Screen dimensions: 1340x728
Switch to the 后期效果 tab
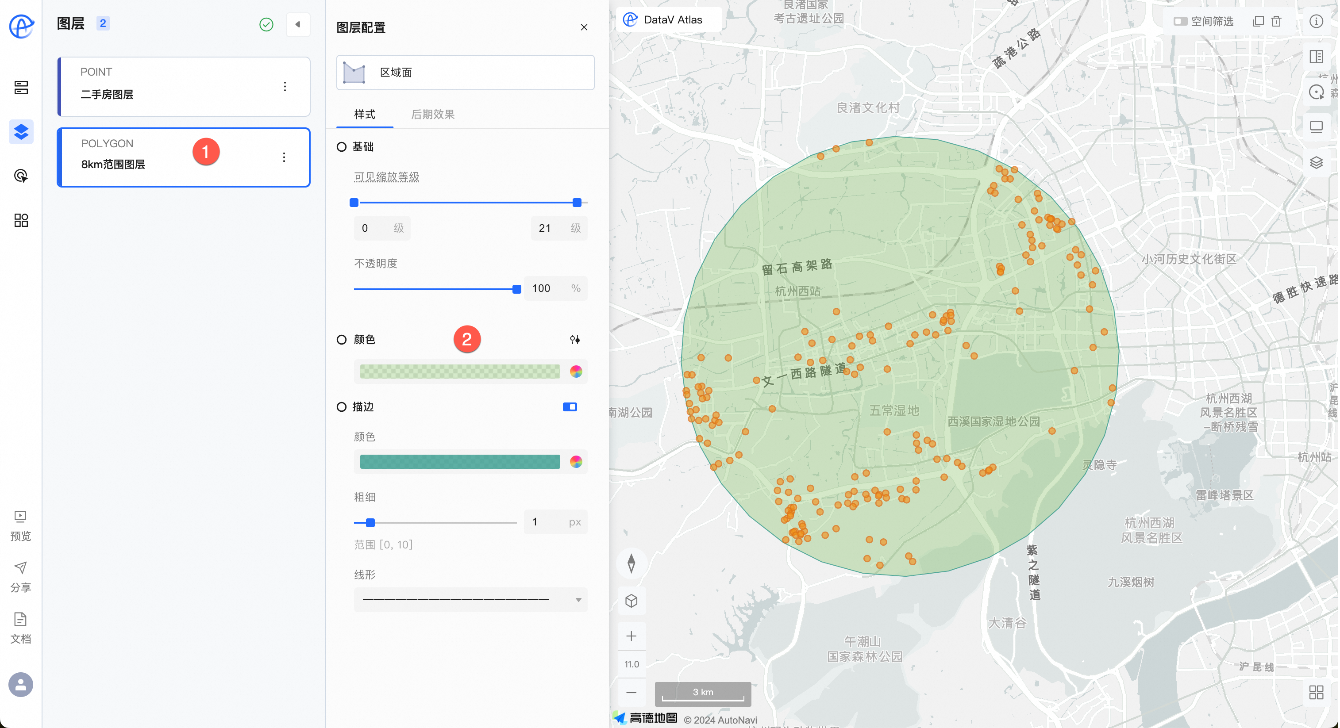click(433, 115)
